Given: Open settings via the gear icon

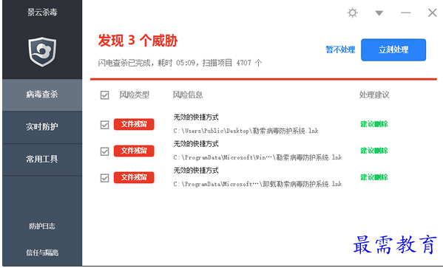Looking at the screenshot, I should click(x=352, y=13).
